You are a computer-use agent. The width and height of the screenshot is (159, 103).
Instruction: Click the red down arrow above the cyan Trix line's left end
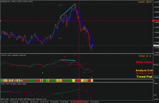point(65,56)
